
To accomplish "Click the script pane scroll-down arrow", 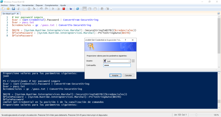I will point(219,67).
